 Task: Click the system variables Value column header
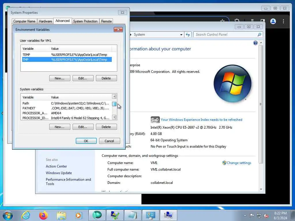pyautogui.click(x=81, y=97)
